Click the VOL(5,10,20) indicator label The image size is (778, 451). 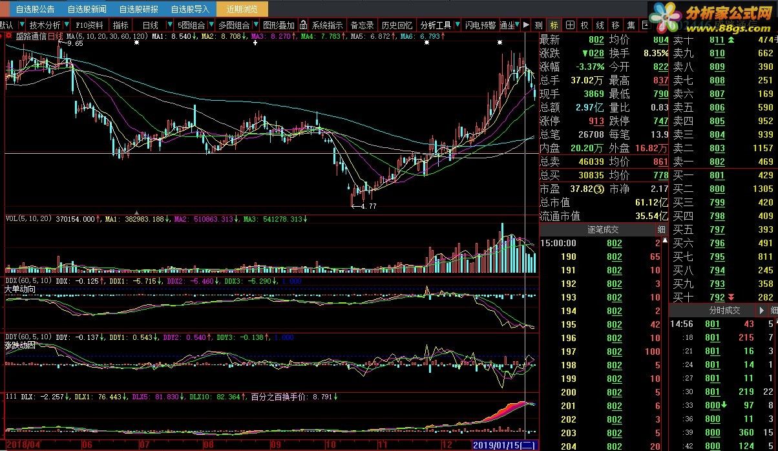(x=29, y=219)
